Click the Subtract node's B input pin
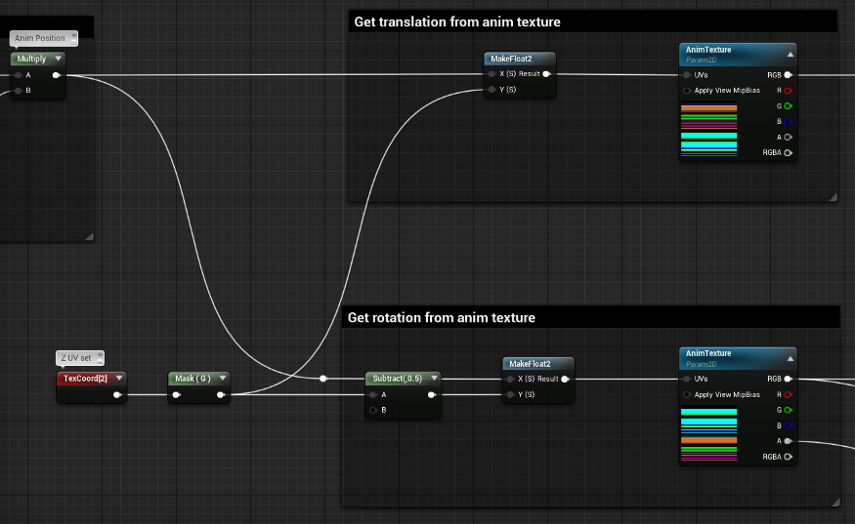 click(x=373, y=410)
